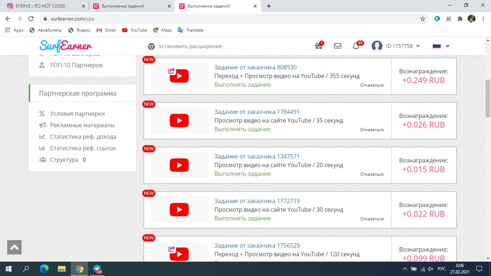Click the scroll-to-top arrow button

click(14, 247)
